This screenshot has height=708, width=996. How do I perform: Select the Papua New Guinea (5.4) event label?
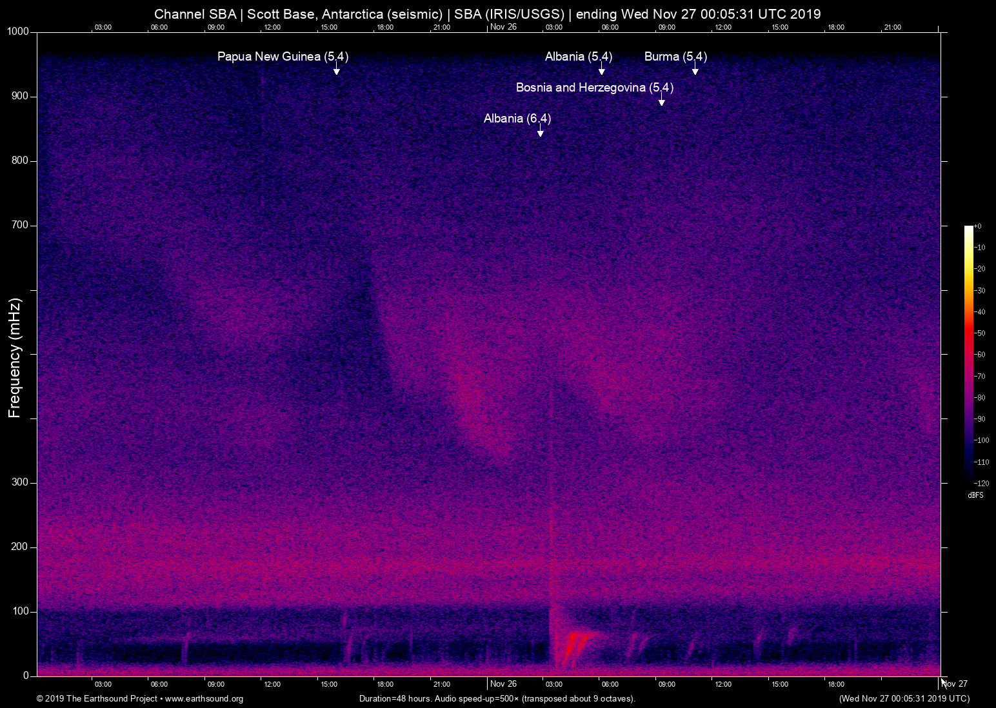point(283,57)
